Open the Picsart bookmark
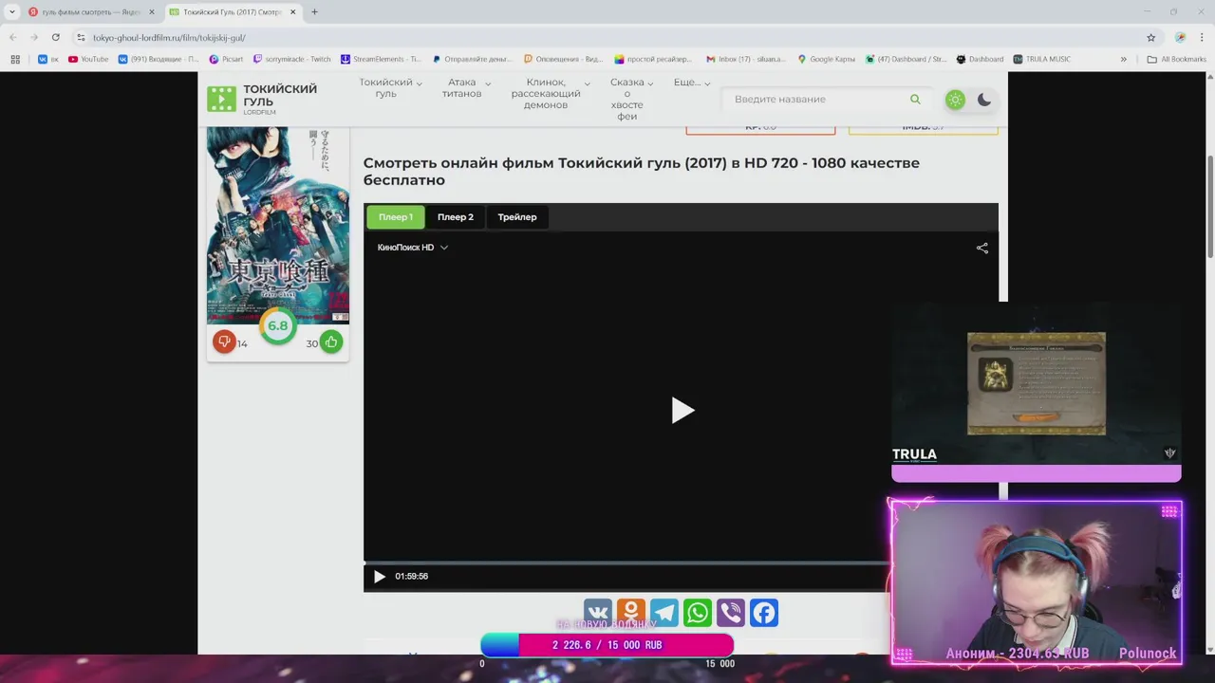The image size is (1215, 683). (x=227, y=59)
